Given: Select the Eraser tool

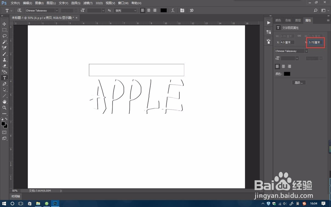Looking at the screenshot, I should [x=4, y=66].
